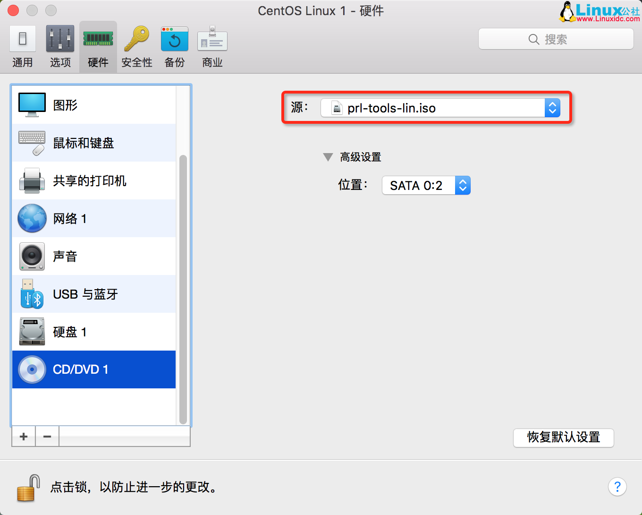Select the 声音 row label
642x515 pixels.
coord(65,256)
